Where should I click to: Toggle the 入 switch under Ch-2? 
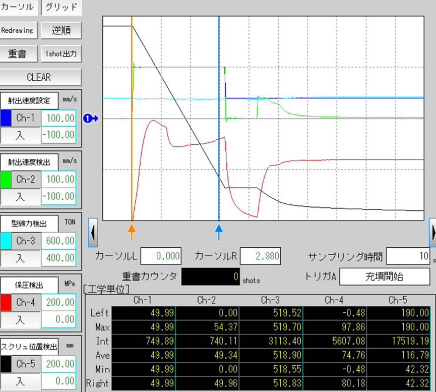coord(20,197)
